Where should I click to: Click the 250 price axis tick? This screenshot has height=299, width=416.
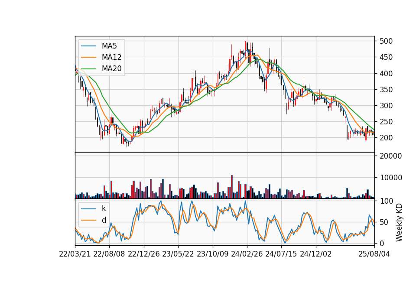pyautogui.click(x=386, y=122)
